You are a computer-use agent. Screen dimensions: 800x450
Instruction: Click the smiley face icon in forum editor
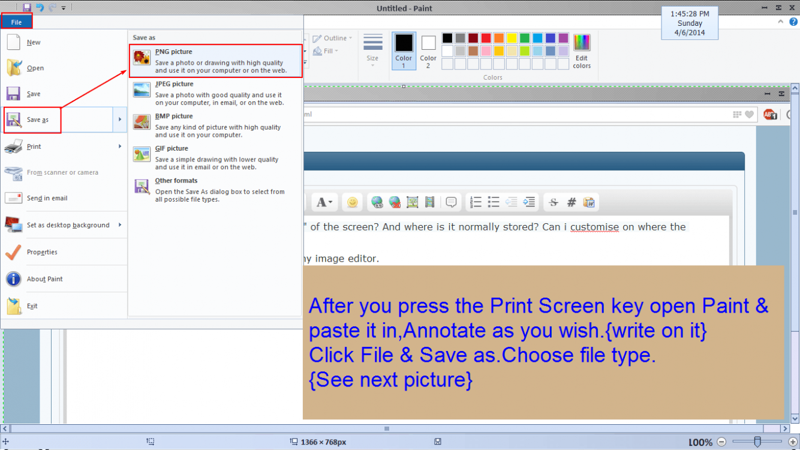(353, 202)
